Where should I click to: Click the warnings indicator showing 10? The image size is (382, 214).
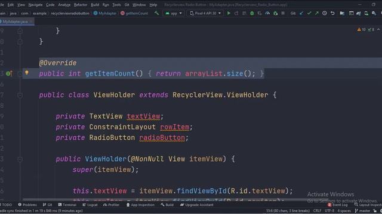click(x=361, y=30)
